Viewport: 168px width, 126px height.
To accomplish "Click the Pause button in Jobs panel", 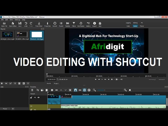I will tap(5, 109).
